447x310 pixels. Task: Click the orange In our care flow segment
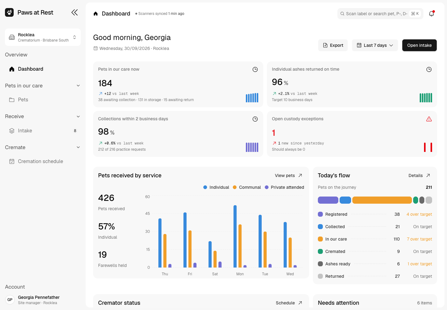click(382, 200)
